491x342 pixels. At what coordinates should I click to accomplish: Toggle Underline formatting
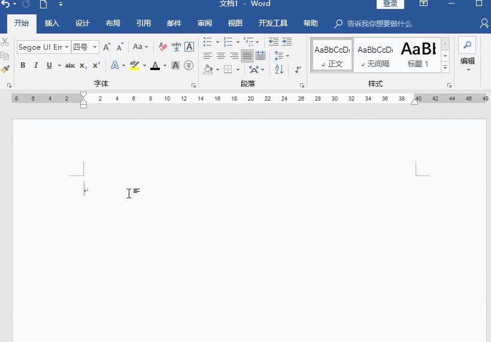[x=49, y=65]
